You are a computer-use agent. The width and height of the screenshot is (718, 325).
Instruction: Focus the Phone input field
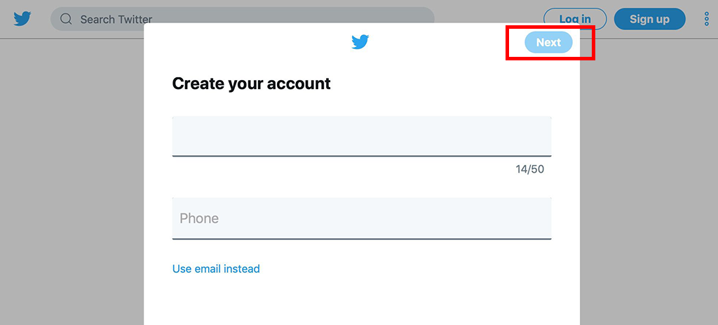click(x=362, y=218)
